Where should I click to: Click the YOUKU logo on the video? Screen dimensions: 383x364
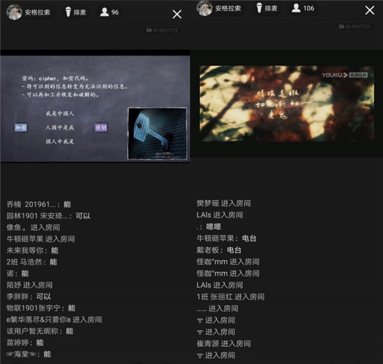pos(345,75)
